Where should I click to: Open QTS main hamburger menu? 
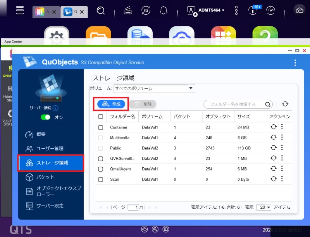(20, 10)
